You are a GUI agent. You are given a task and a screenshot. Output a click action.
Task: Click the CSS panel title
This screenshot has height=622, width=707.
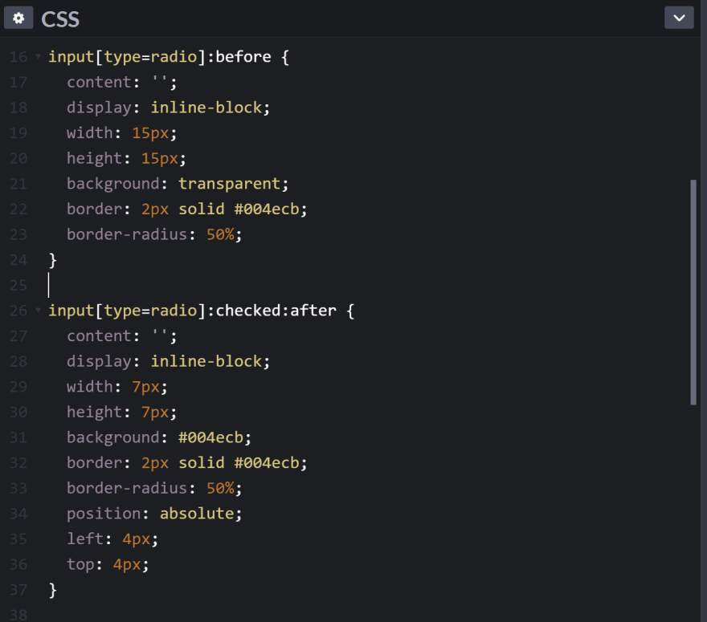tap(60, 19)
